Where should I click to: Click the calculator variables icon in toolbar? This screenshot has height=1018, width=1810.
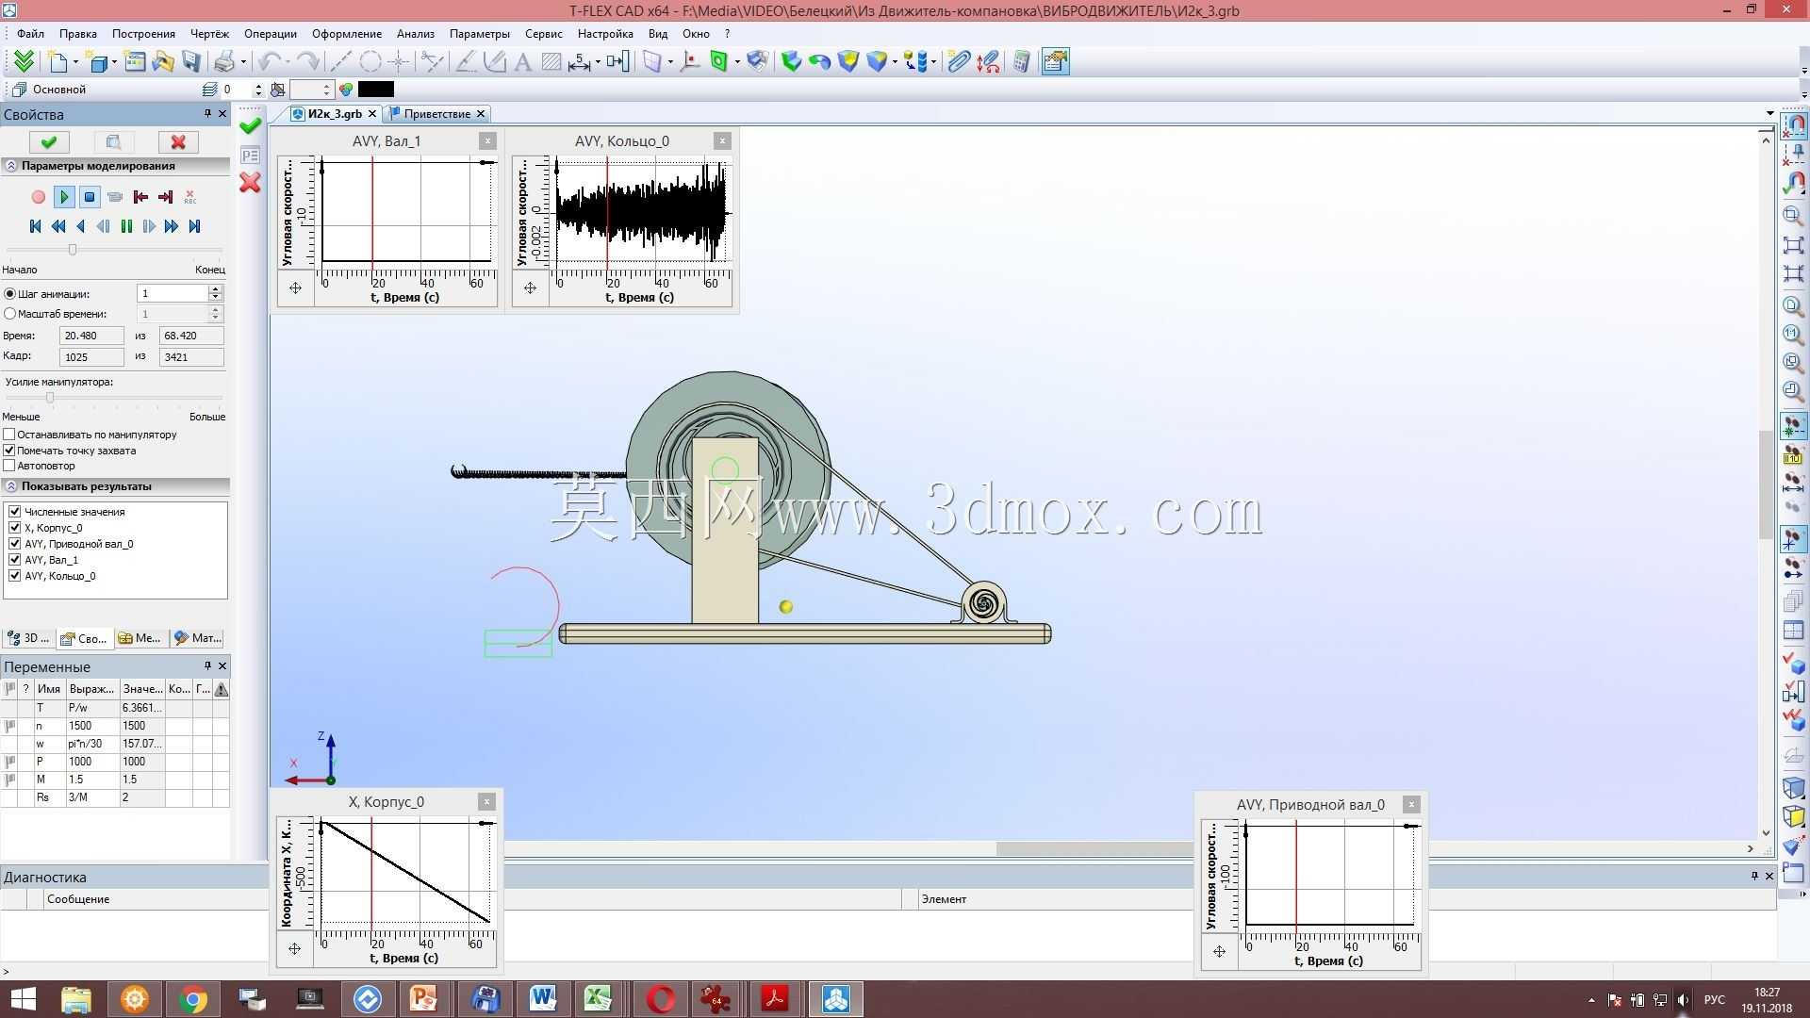pyautogui.click(x=1021, y=62)
